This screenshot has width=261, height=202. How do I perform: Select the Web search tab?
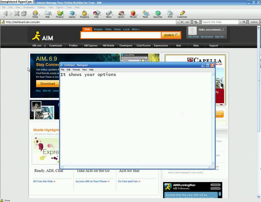click(x=87, y=29)
